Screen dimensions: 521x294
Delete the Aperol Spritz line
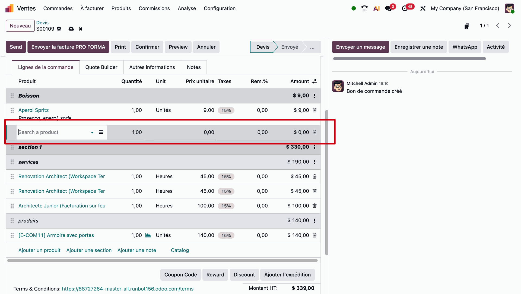(314, 110)
